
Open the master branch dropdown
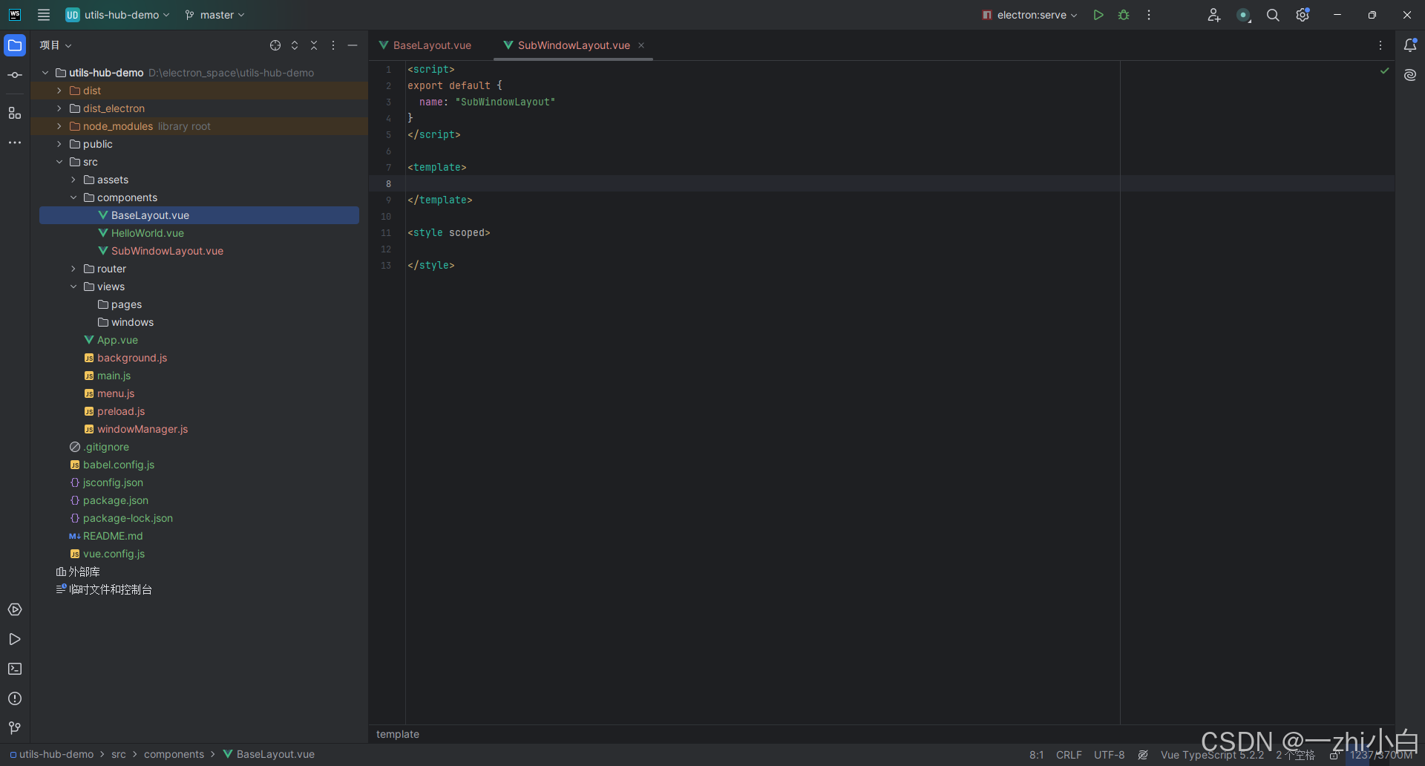(214, 15)
